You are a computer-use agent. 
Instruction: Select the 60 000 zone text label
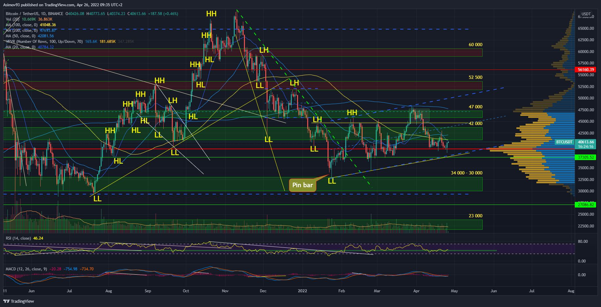point(475,45)
